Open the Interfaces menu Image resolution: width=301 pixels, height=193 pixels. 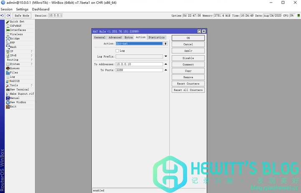click(20, 30)
